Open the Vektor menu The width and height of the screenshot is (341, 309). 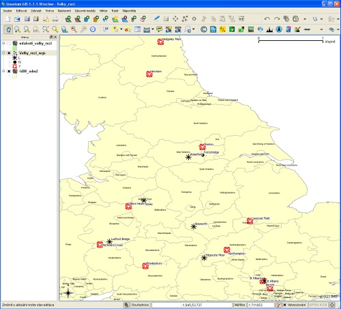(104, 11)
